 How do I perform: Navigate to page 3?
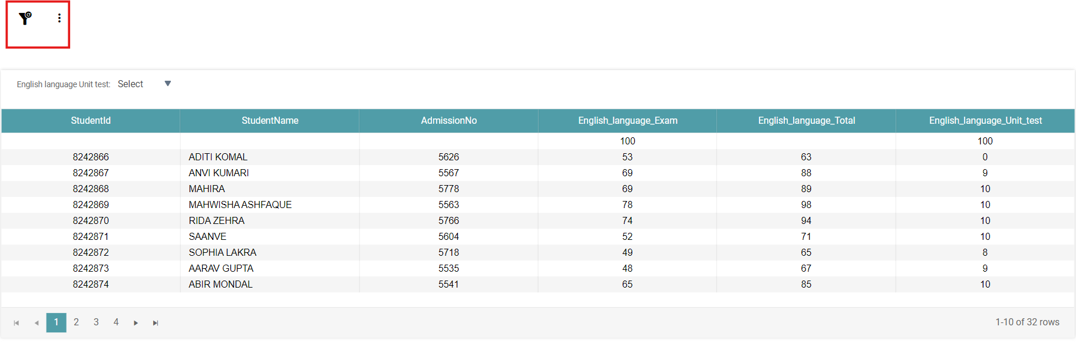[96, 322]
